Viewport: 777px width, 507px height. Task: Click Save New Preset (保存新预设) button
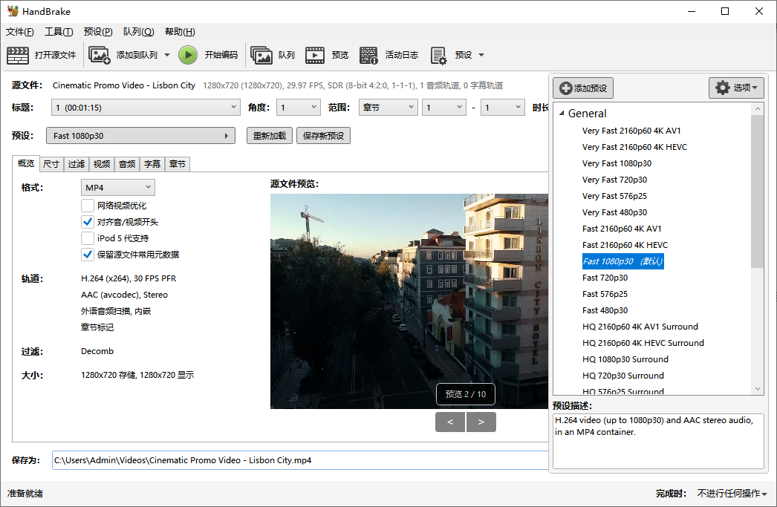[324, 136]
